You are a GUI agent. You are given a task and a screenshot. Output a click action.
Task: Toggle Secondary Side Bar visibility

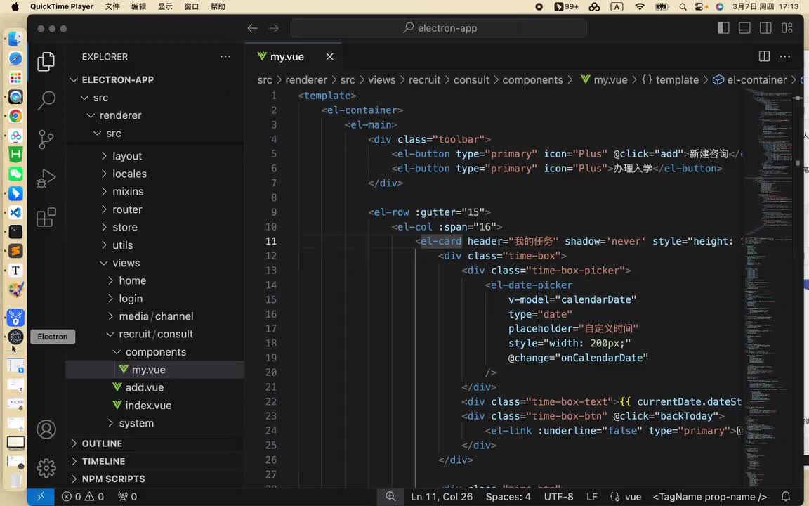tap(765, 28)
